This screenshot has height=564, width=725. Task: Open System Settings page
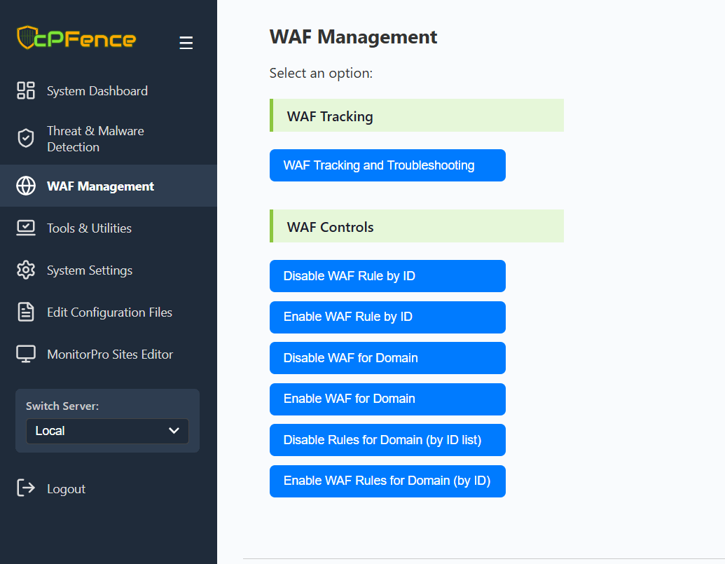(108, 270)
